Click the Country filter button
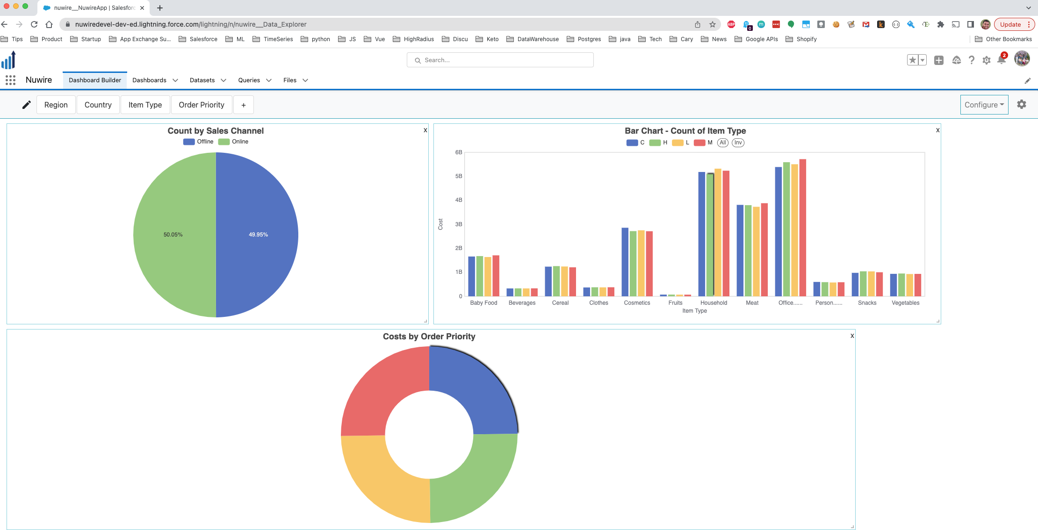Viewport: 1038px width, 530px height. pyautogui.click(x=98, y=105)
